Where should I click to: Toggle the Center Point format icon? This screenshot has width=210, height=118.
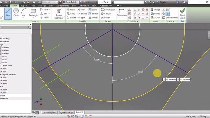point(163,14)
